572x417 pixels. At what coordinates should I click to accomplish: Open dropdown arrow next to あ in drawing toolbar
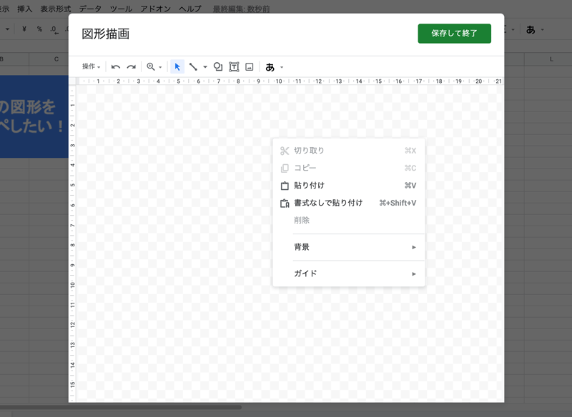coord(282,67)
